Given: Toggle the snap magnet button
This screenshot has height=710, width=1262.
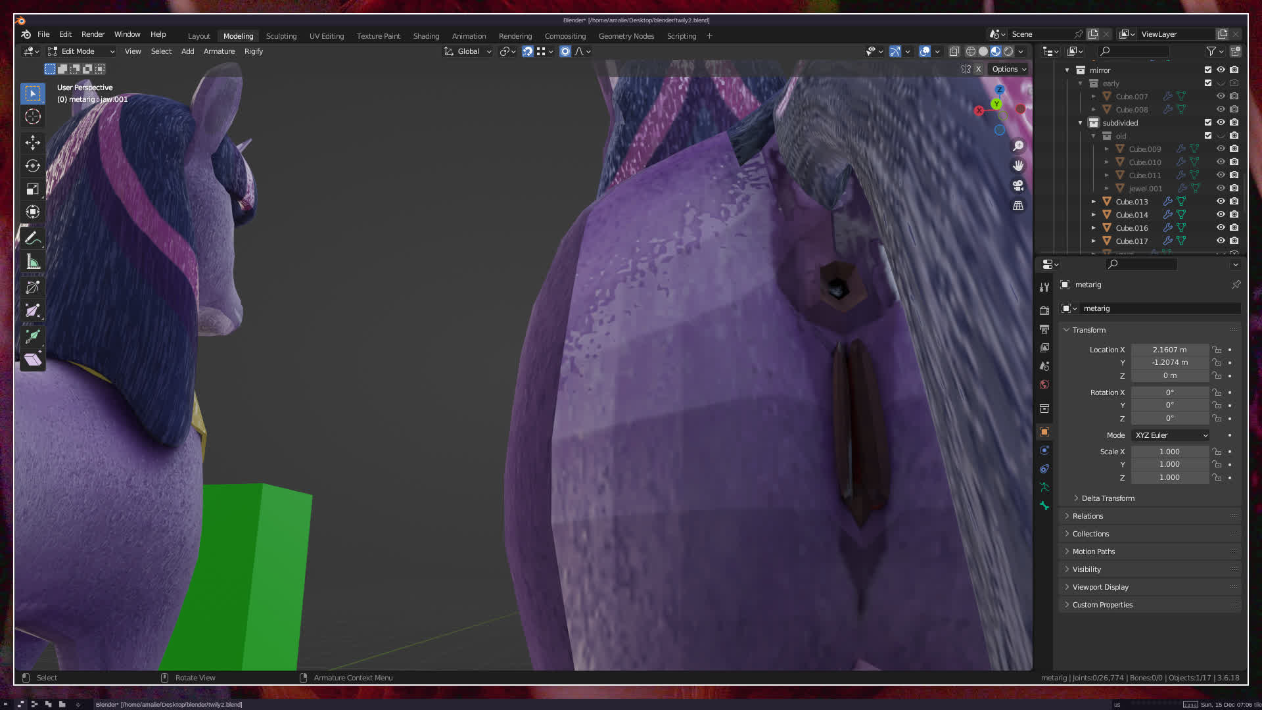Looking at the screenshot, I should coord(527,51).
